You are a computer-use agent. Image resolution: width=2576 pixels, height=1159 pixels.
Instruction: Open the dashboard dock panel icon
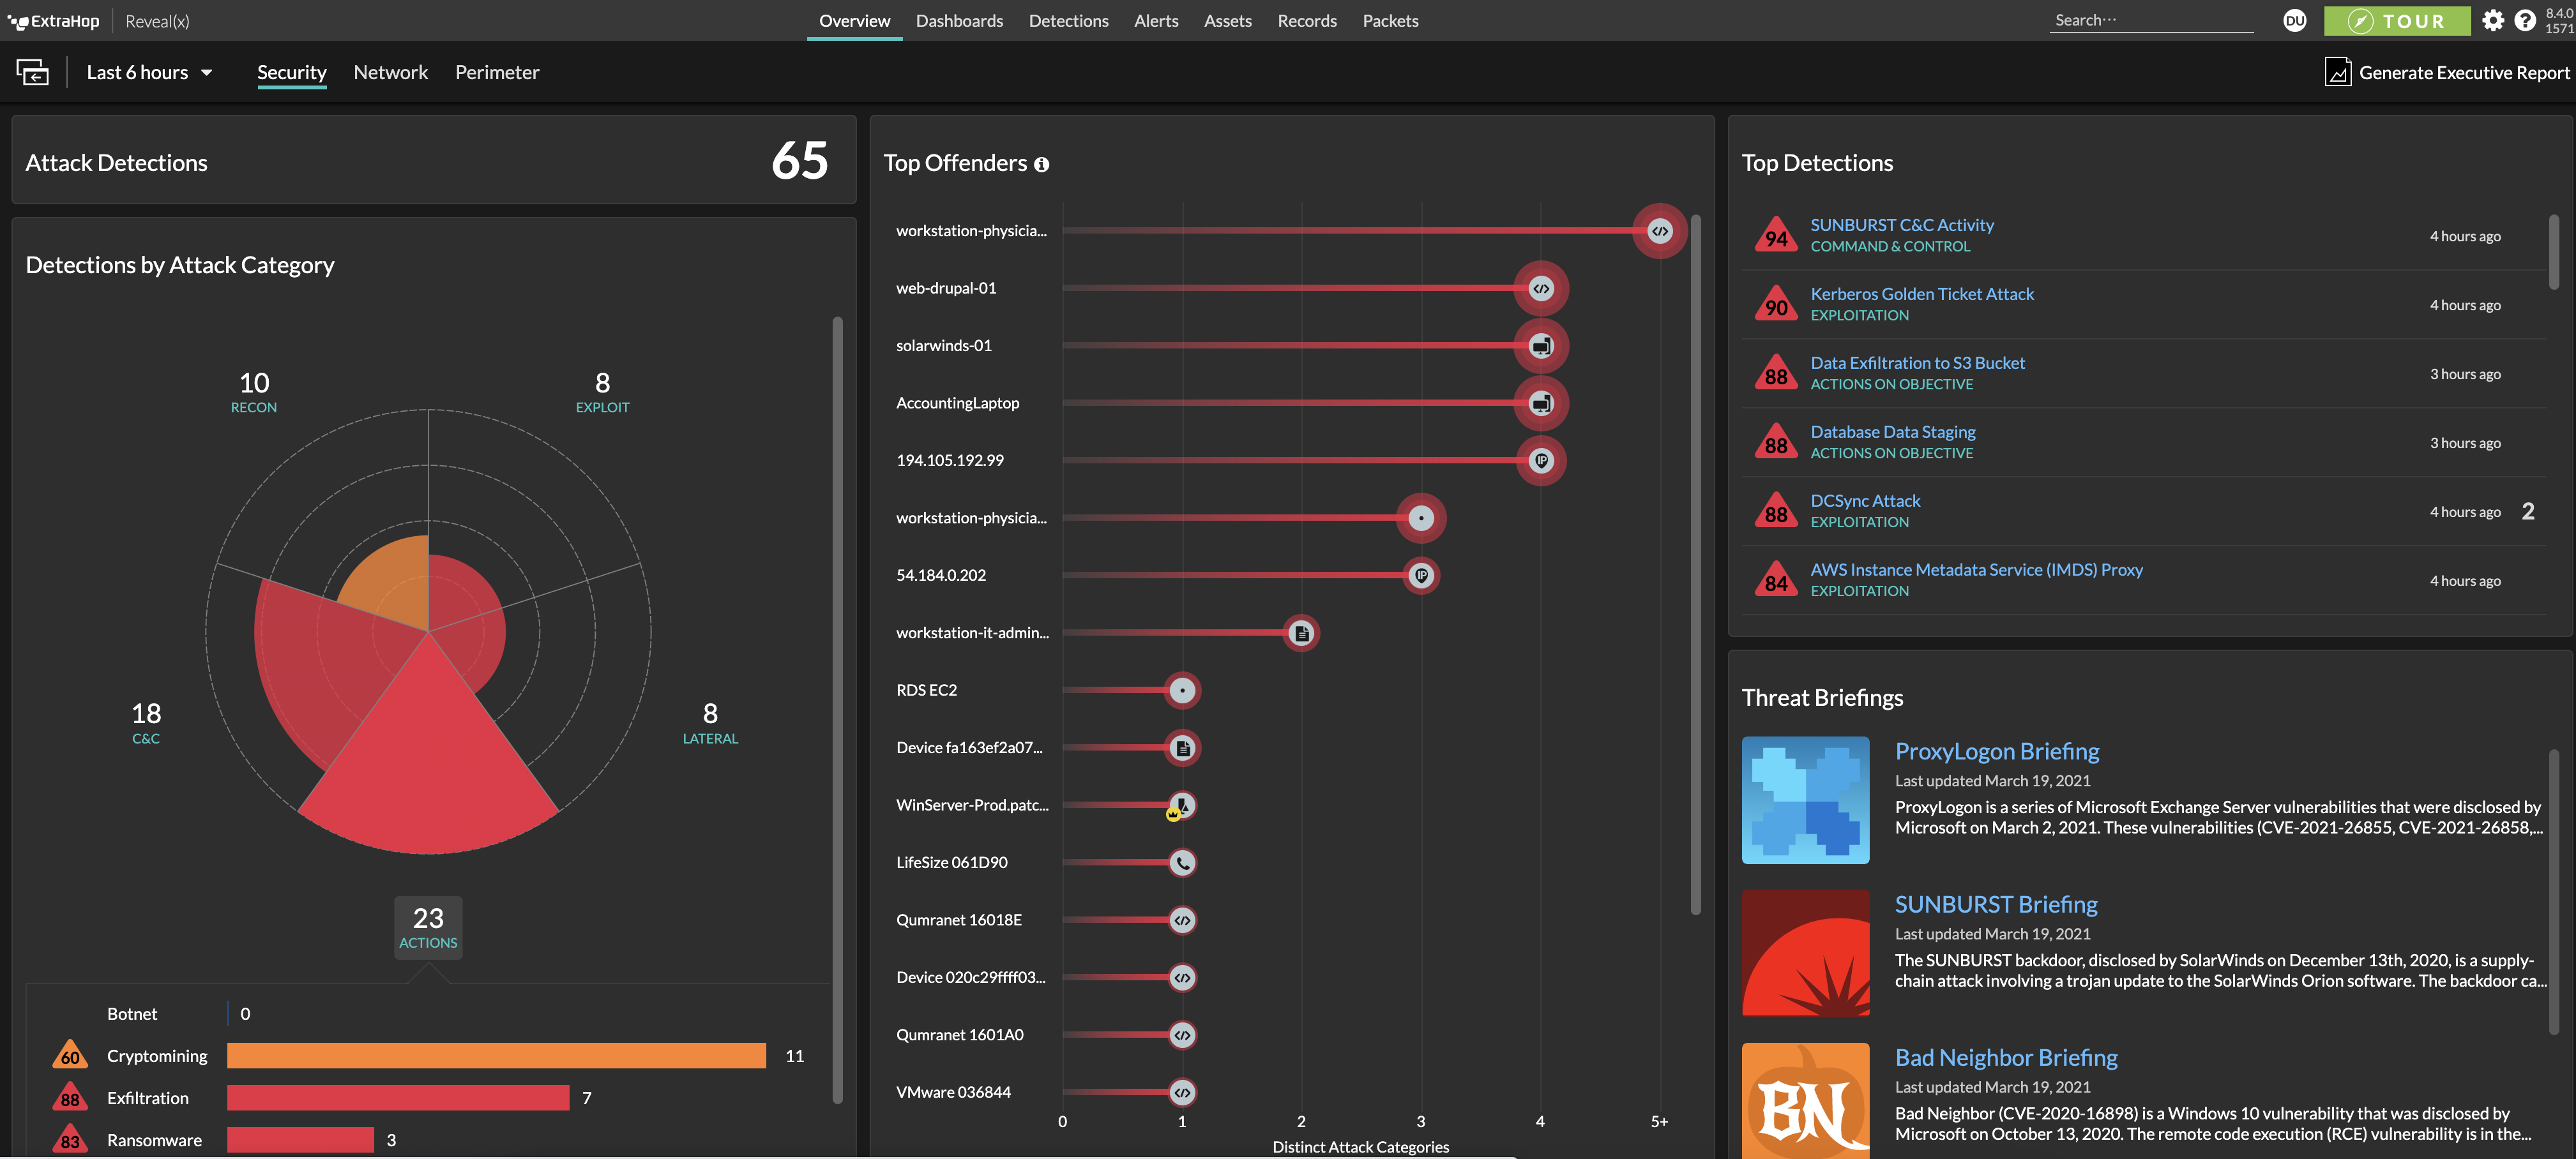[32, 72]
